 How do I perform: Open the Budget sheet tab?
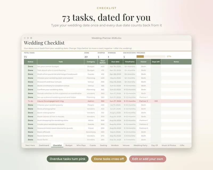[x=69, y=145]
